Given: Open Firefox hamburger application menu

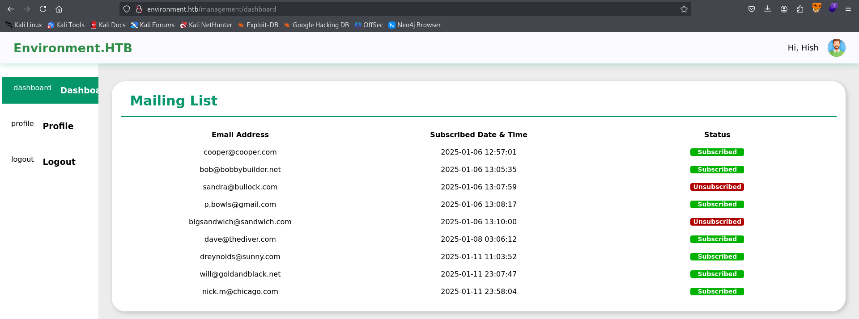Looking at the screenshot, I should (x=848, y=9).
